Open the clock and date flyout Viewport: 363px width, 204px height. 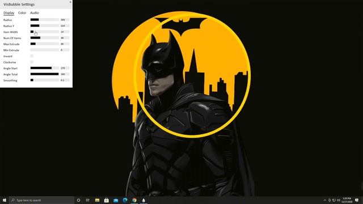tap(347, 200)
